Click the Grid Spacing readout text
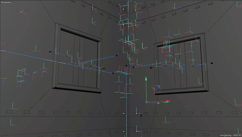Screen dimensions: 242x137 pyautogui.click(x=230, y=135)
